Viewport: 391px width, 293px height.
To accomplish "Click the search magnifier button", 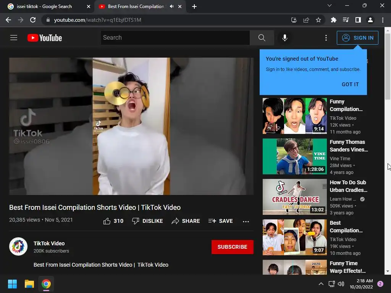I will 262,38.
